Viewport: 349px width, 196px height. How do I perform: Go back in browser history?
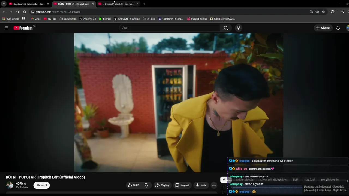(4, 12)
